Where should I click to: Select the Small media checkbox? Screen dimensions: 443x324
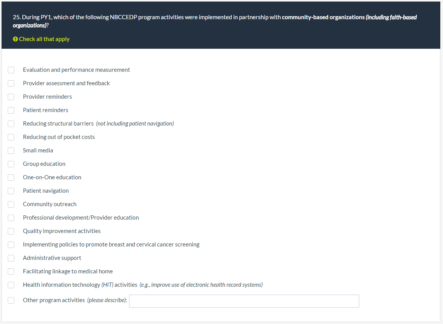(x=11, y=150)
